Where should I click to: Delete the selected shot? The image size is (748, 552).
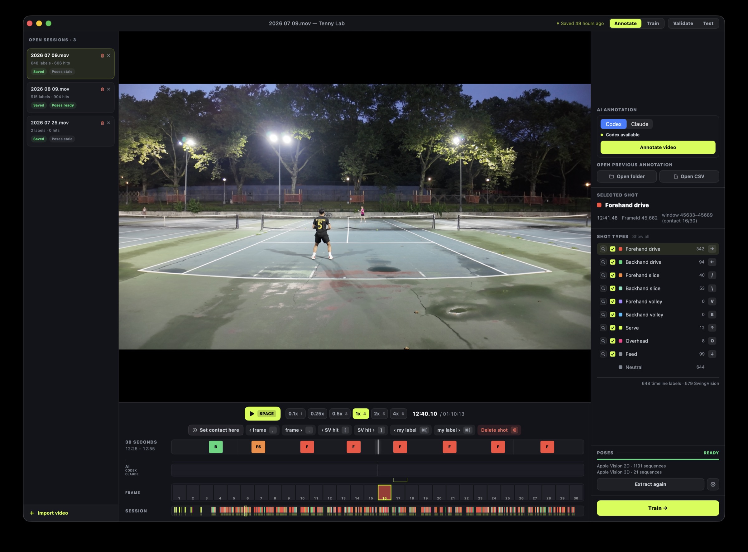499,430
